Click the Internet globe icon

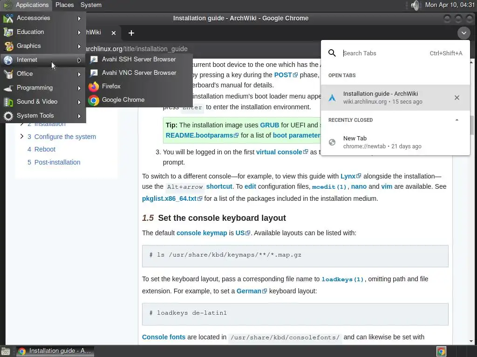pyautogui.click(x=8, y=60)
